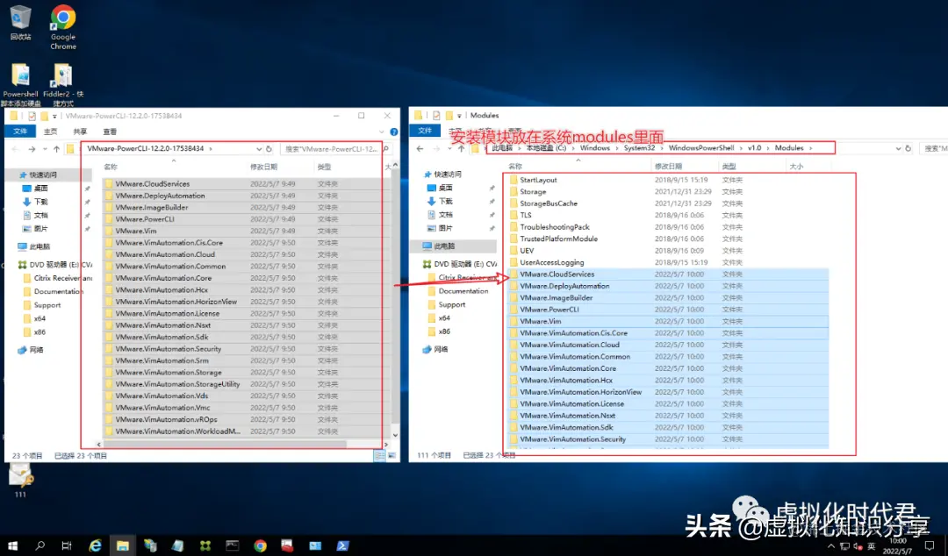The image size is (948, 556).
Task: Open the Powershell disk script desktop shortcut
Action: tap(19, 75)
